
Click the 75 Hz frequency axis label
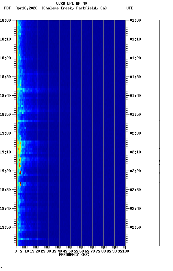98,251
